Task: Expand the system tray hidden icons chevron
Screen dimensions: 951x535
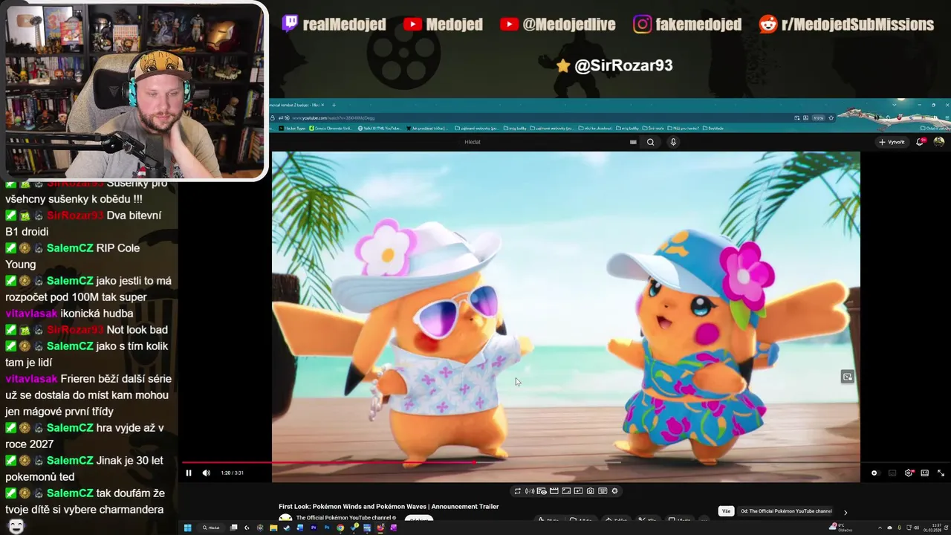Action: coord(880,528)
